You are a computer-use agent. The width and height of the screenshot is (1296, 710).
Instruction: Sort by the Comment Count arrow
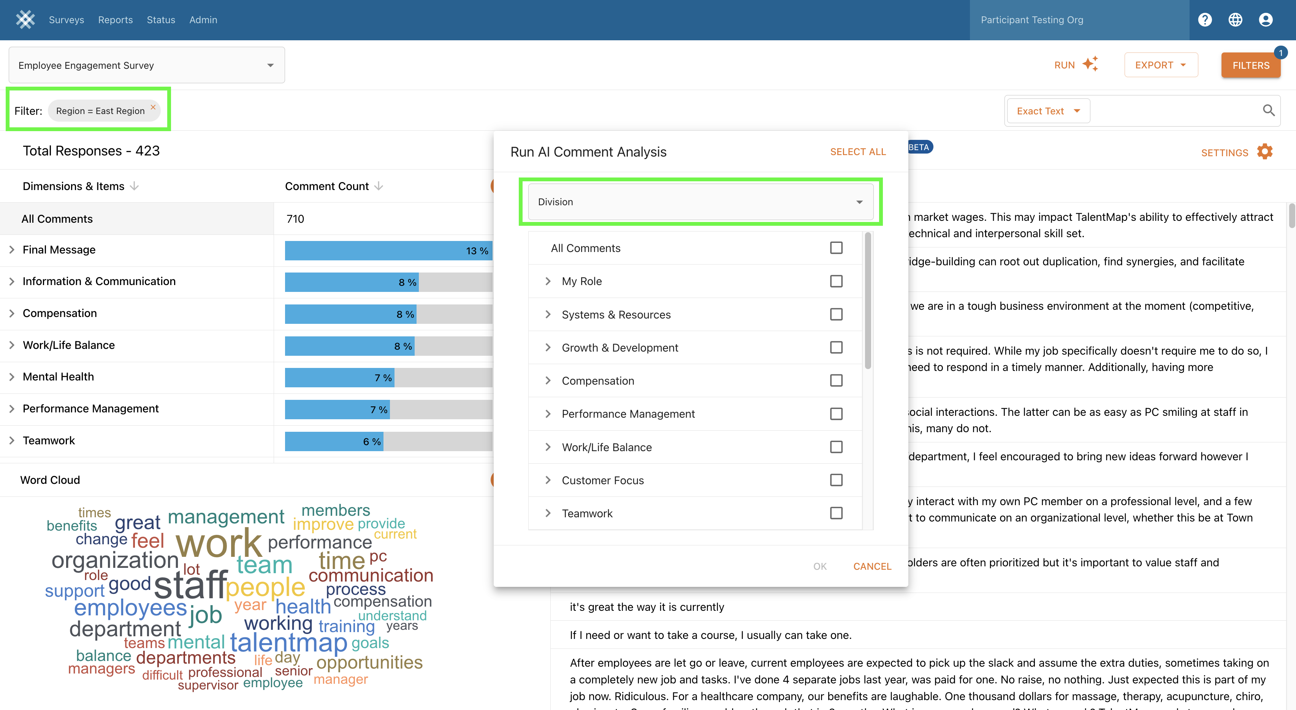pos(379,186)
